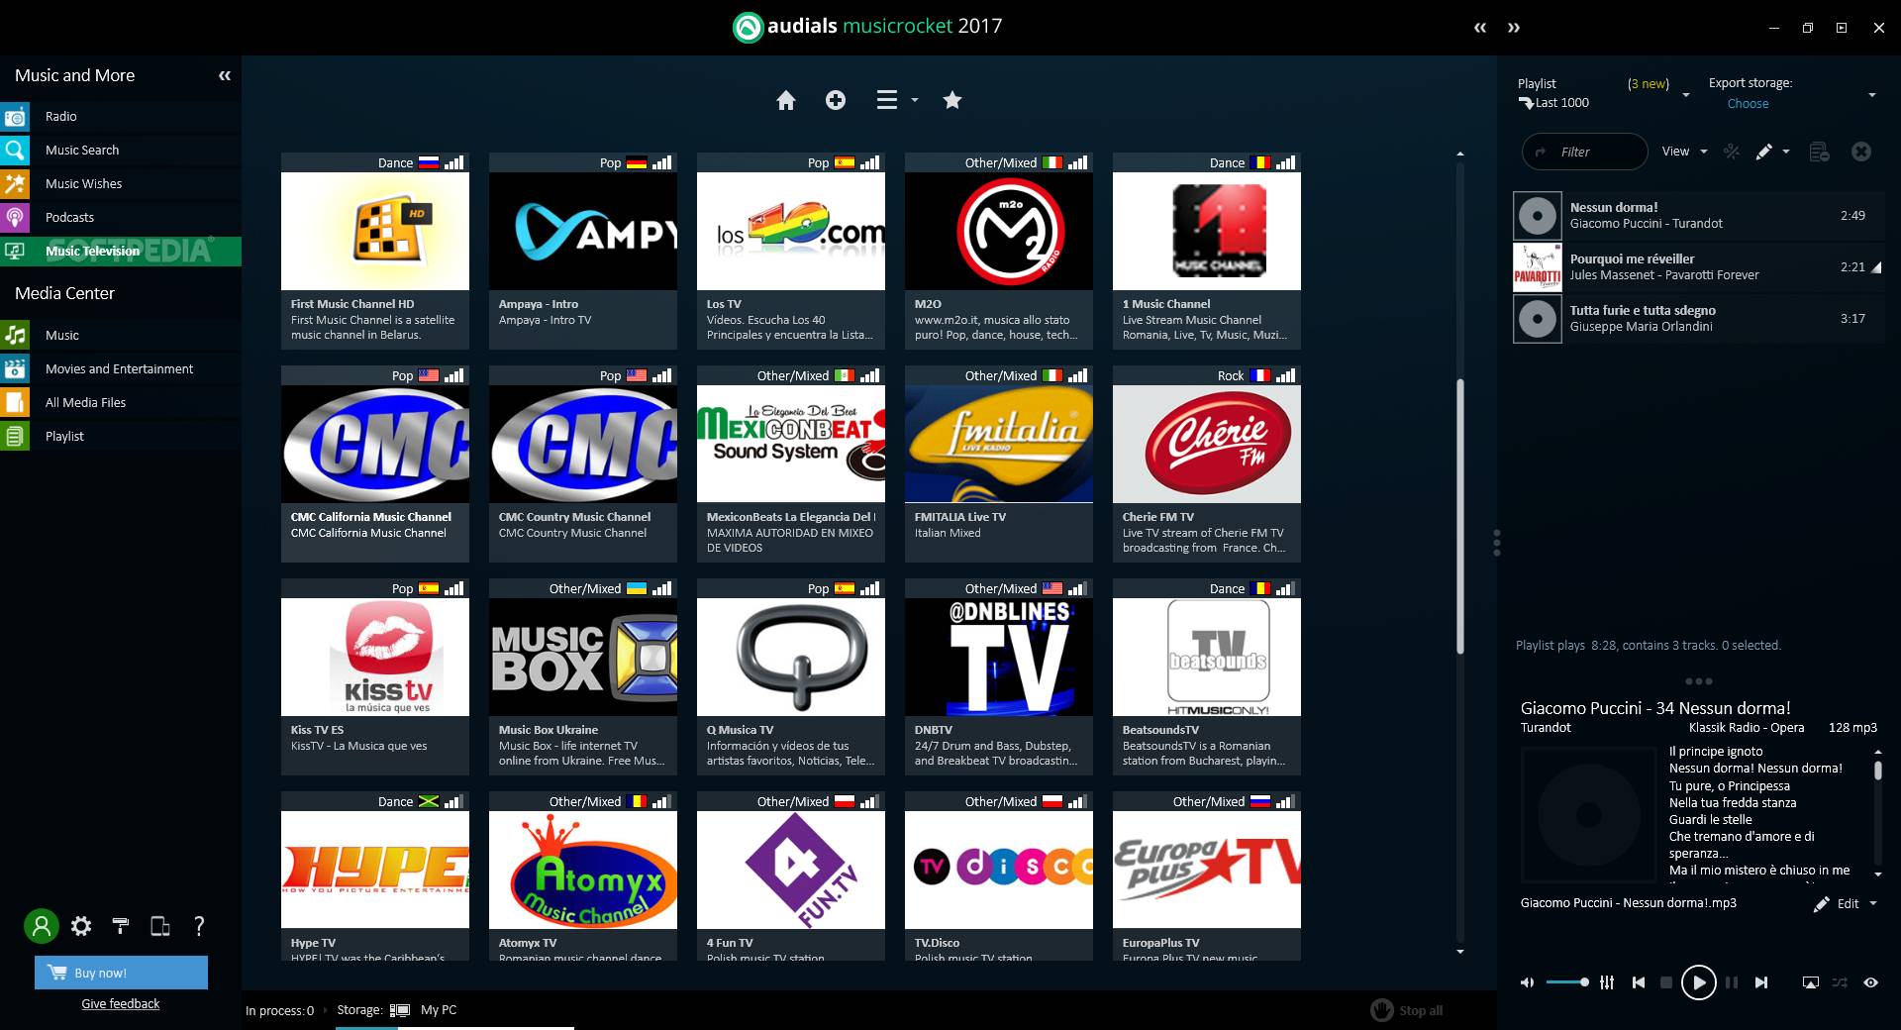This screenshot has height=1030, width=1901.
Task: Open the favorites star icon
Action: (952, 100)
